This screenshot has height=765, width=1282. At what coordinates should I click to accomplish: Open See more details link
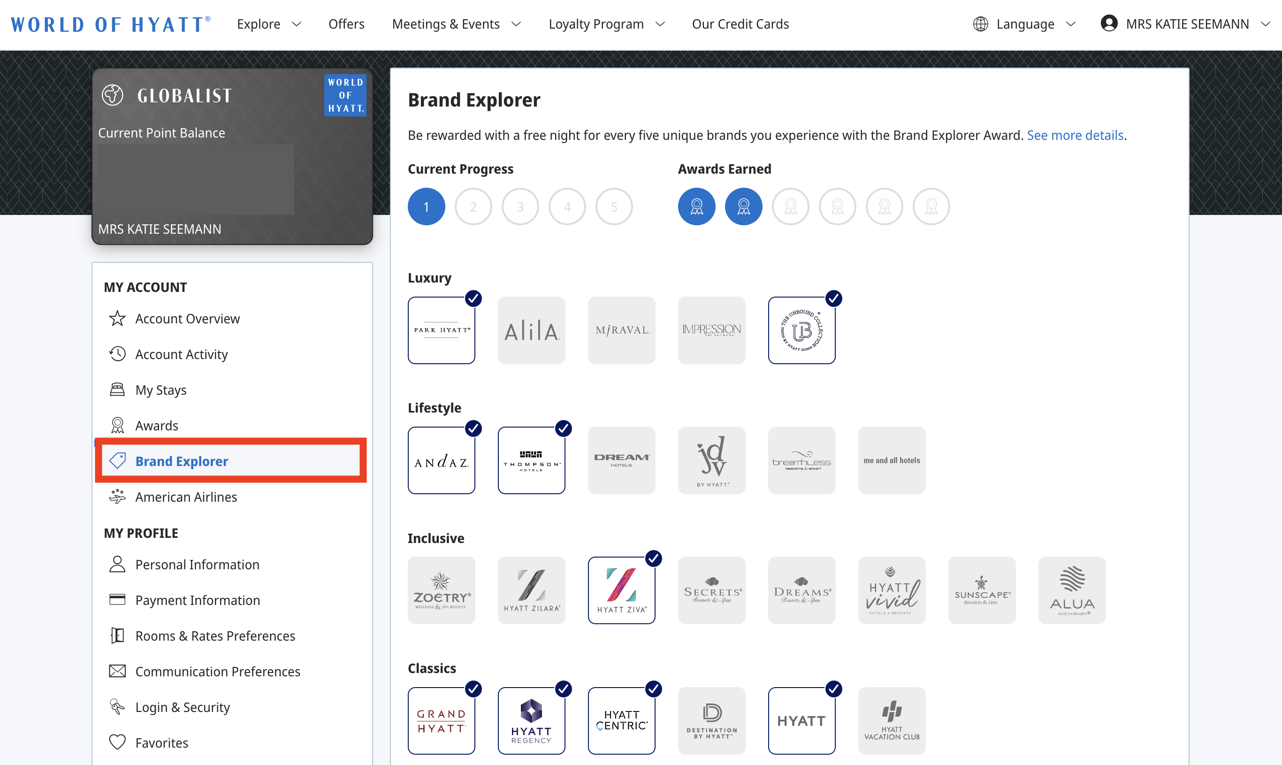pos(1075,135)
